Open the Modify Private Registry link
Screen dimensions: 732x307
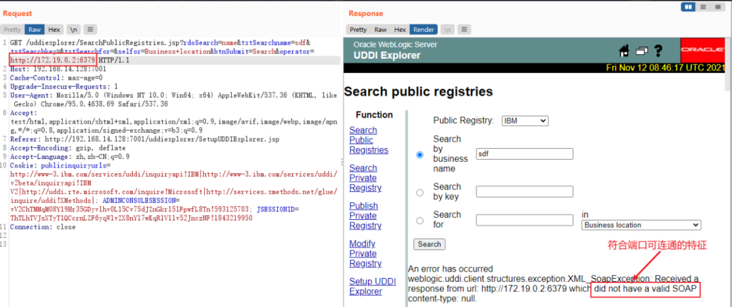pyautogui.click(x=365, y=254)
